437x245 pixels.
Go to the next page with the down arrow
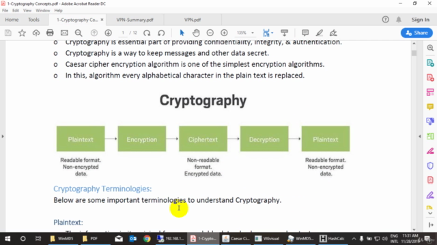coord(108,33)
